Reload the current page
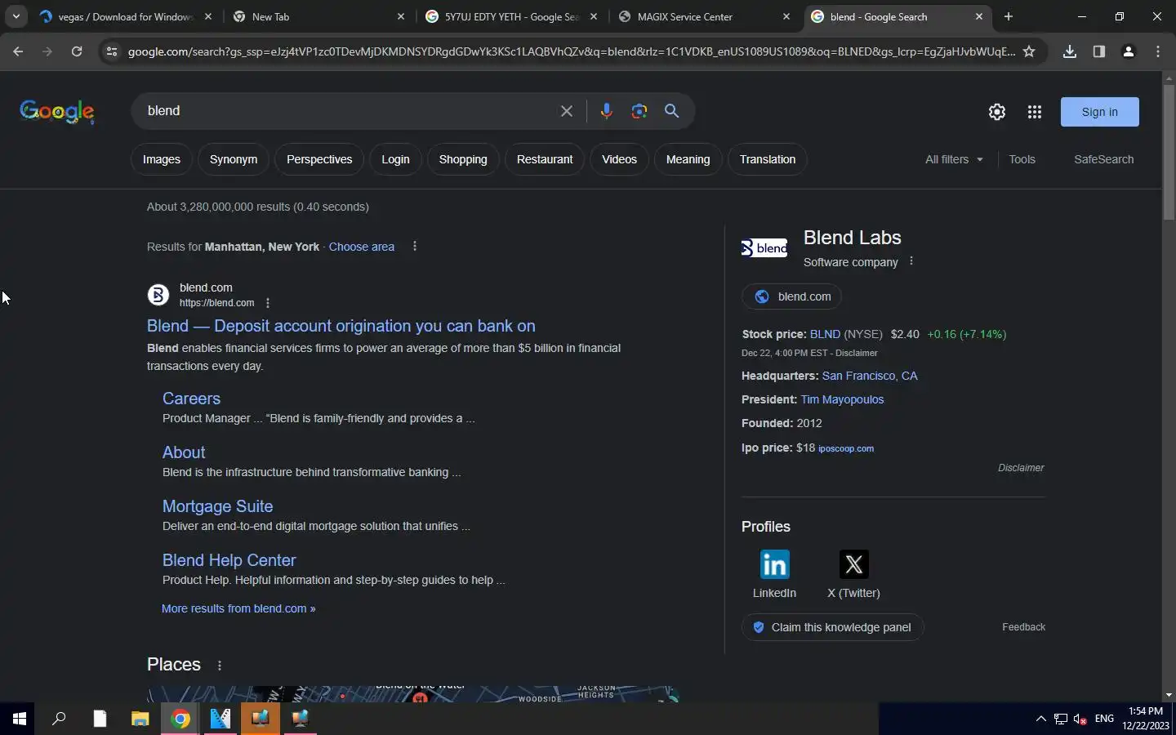The width and height of the screenshot is (1176, 735). pyautogui.click(x=77, y=51)
